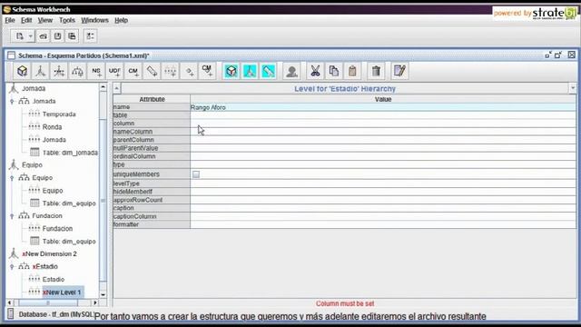Open the File menu
581x327 pixels.
tap(10, 20)
